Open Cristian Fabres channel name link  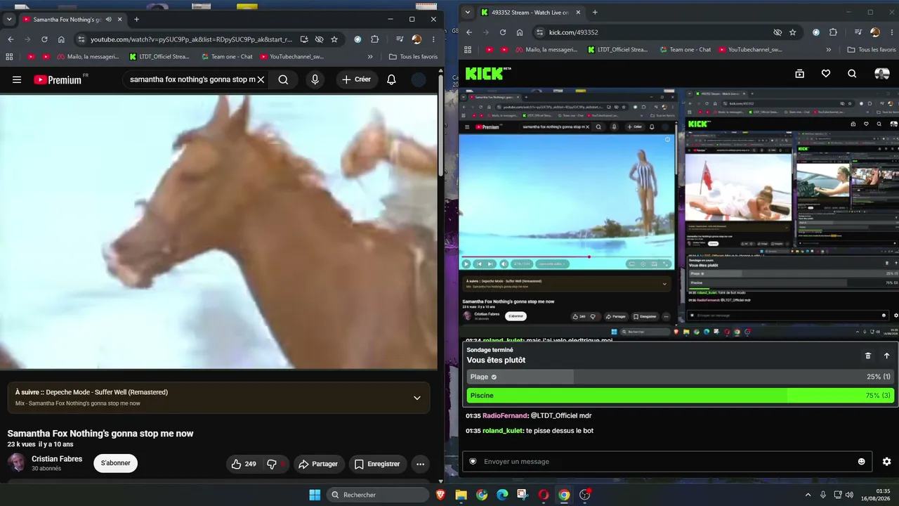tap(57, 459)
